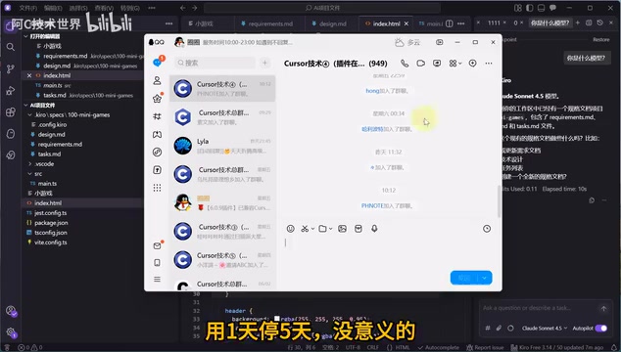
Task: Open QQ phone device icon in sidebar
Action: [x=158, y=263]
